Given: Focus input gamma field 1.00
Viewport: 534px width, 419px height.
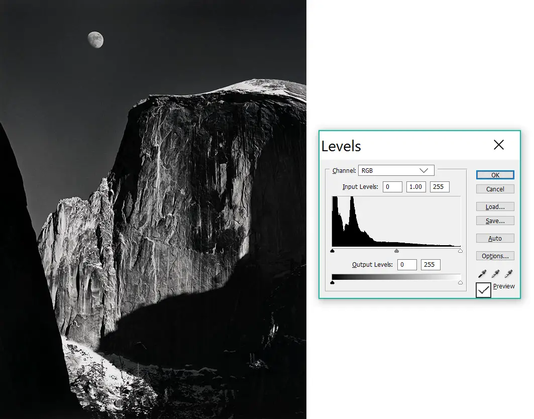Looking at the screenshot, I should [416, 187].
